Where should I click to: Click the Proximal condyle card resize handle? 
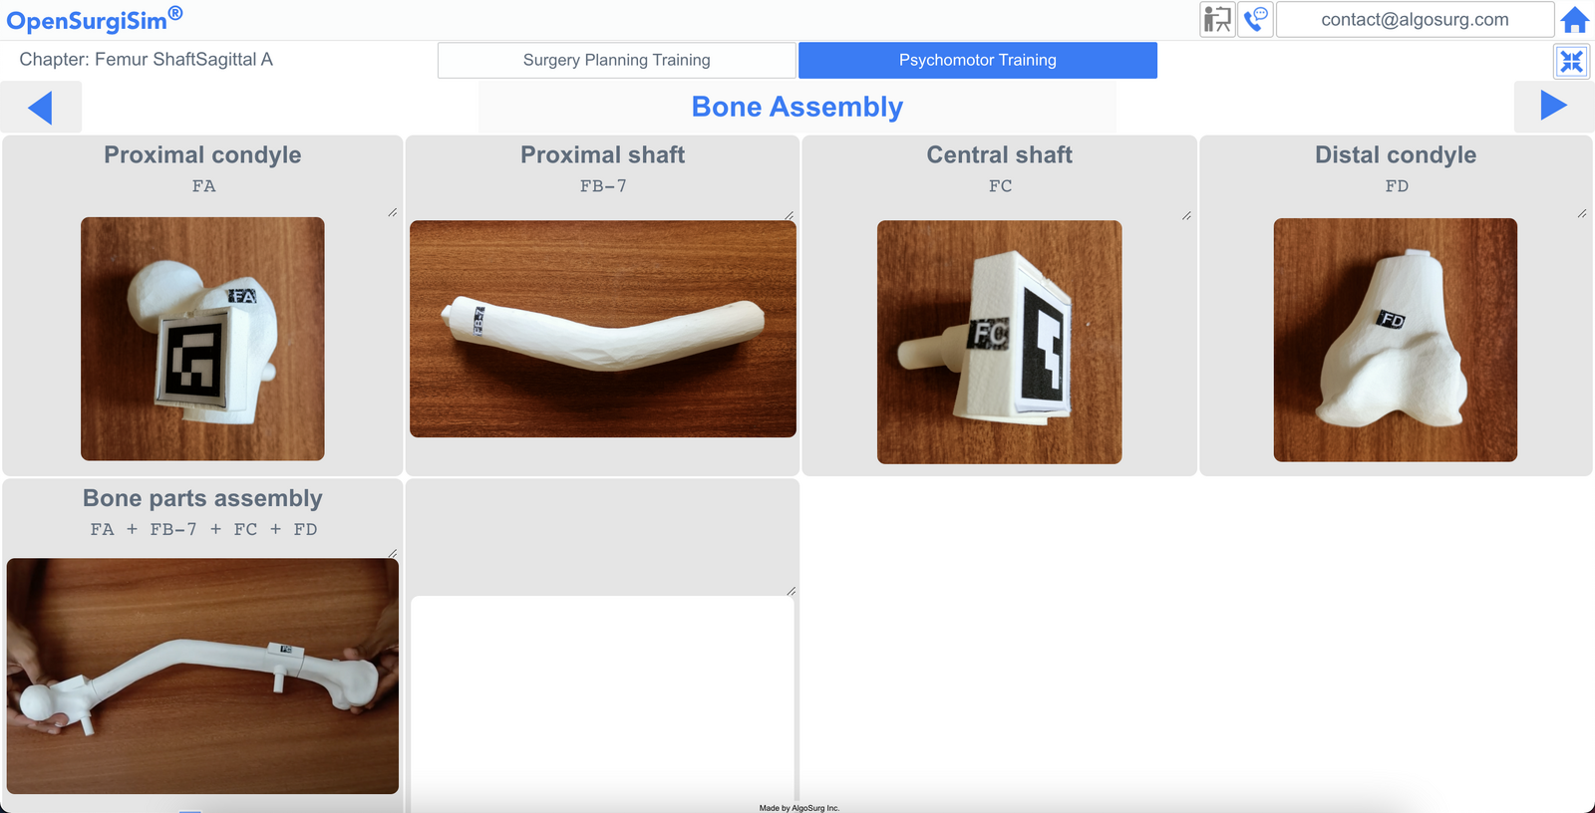coord(392,212)
